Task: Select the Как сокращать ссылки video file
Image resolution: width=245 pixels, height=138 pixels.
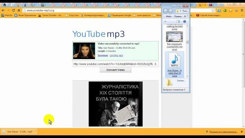Action: point(175,41)
